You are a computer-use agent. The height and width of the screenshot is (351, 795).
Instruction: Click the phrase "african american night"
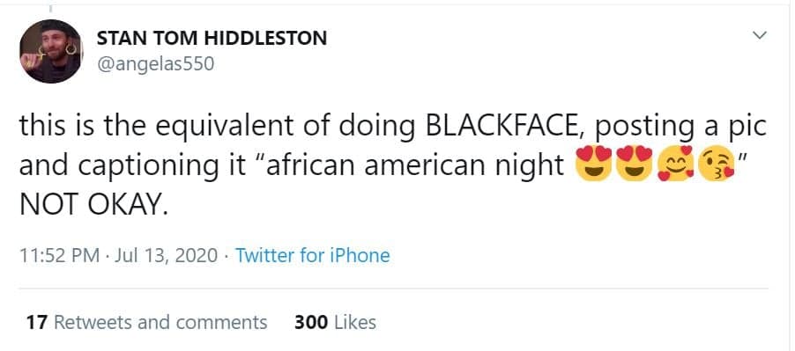pos(415,165)
